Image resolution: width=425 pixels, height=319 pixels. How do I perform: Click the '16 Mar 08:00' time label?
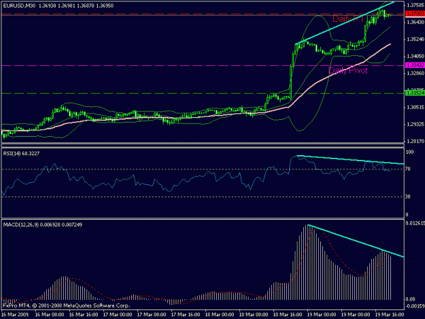point(50,315)
